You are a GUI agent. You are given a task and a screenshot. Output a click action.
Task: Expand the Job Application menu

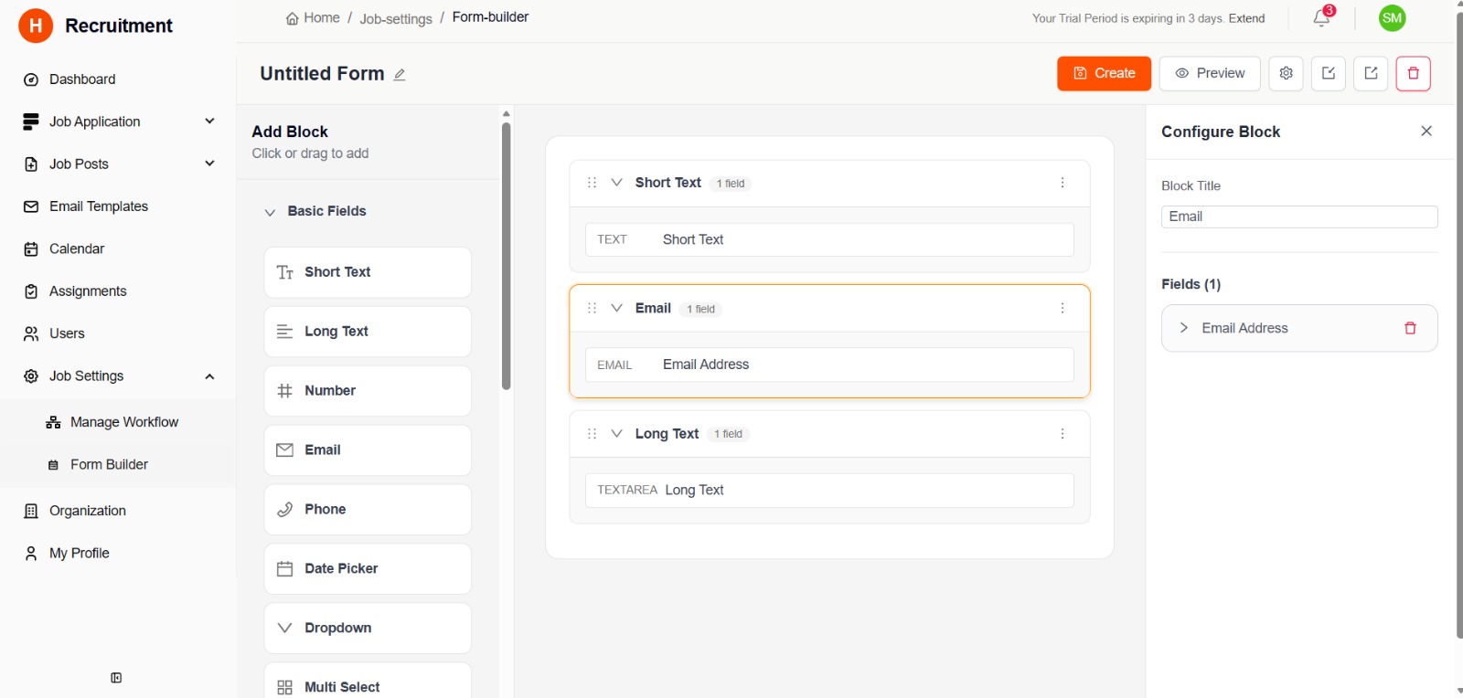(x=209, y=122)
